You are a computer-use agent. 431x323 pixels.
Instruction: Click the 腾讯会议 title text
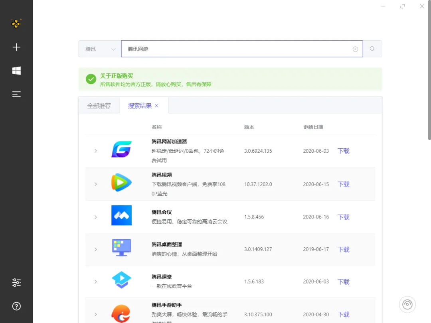[162, 212]
